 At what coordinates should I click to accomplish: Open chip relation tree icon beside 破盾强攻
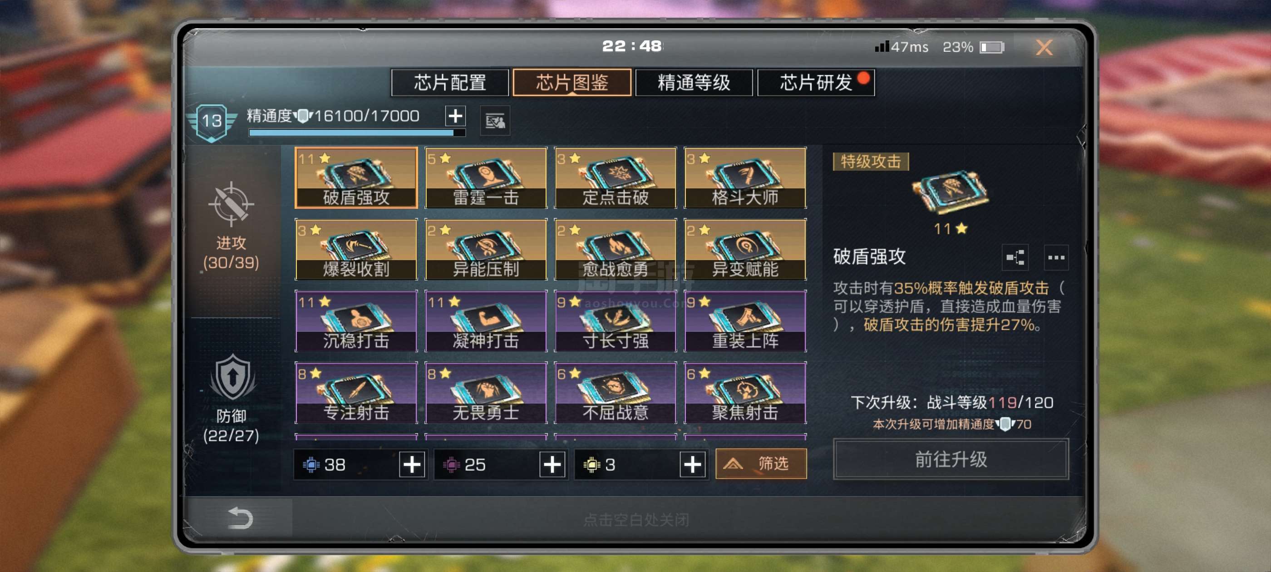pos(1015,257)
